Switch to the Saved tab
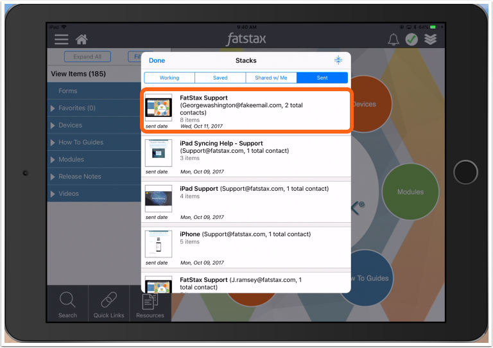This screenshot has width=493, height=348. point(220,78)
